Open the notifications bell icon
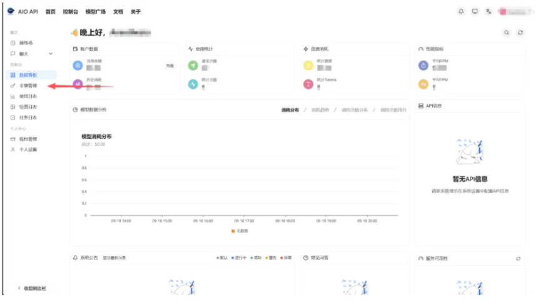 coord(461,11)
